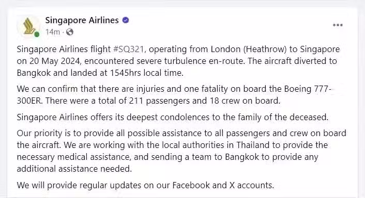Viewport: 365px width, 198px height.
Task: Click the Facebook and X accounts text
Action: point(223,185)
